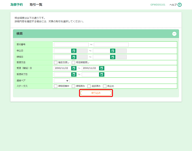Open calendar for 申込日 start date
Screen dimensions: 192x151
click(x=74, y=51)
